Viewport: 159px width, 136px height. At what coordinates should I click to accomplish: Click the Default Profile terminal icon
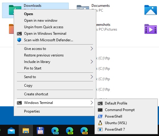pyautogui.click(x=100, y=103)
